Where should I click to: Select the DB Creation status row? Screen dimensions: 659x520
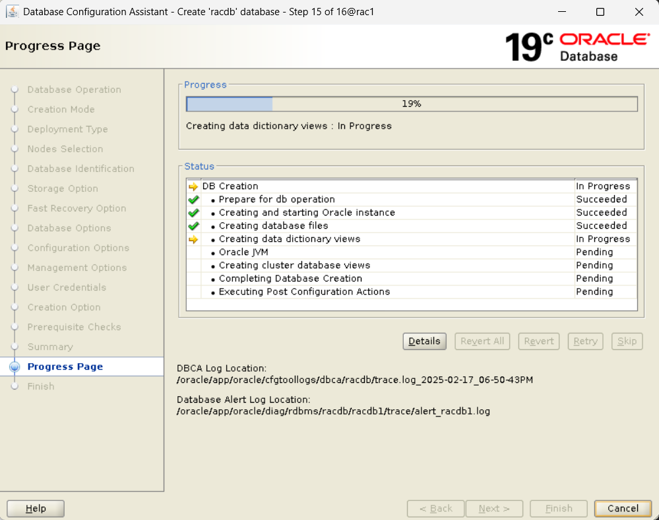412,186
